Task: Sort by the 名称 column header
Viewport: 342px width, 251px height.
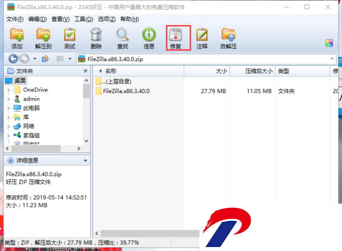Action: 139,71
